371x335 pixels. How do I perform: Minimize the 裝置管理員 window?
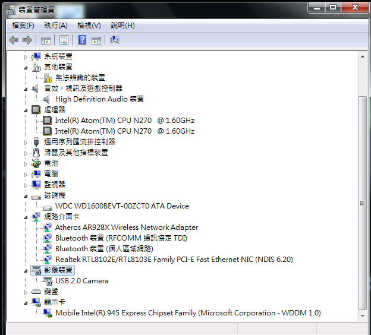pyautogui.click(x=316, y=8)
